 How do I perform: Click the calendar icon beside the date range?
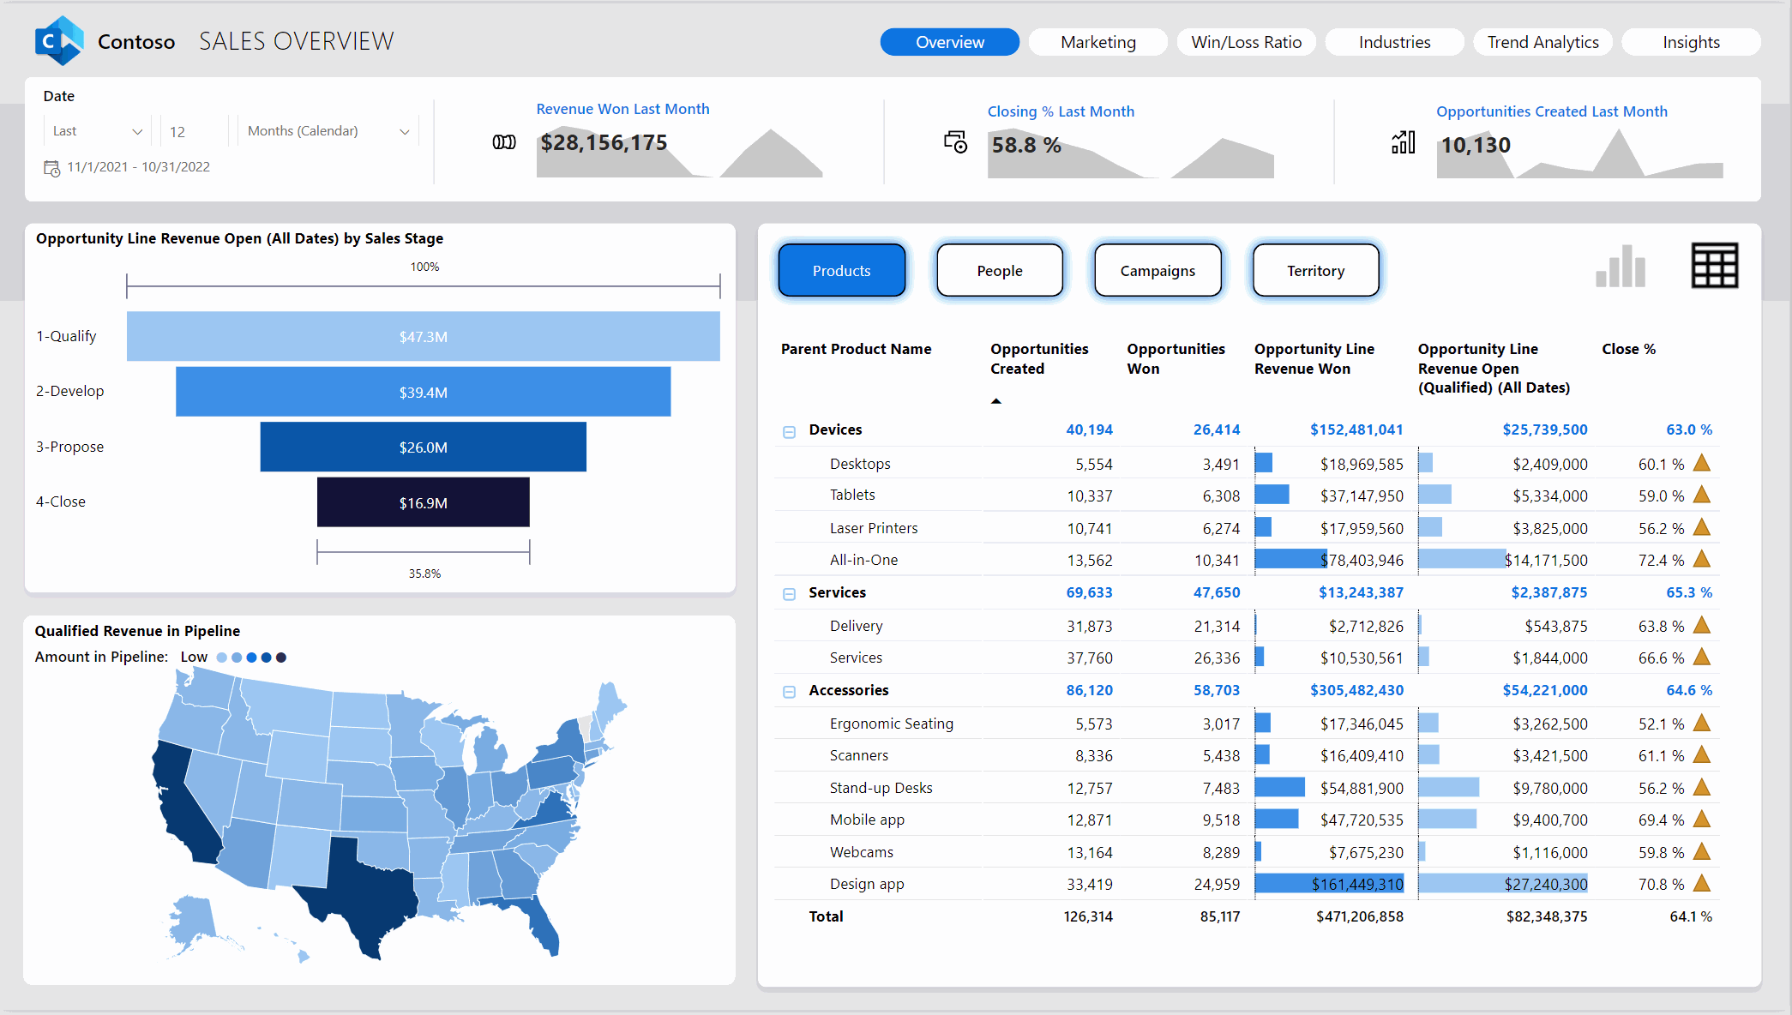[51, 168]
